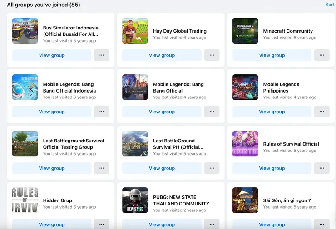
Task: Open the Hidden Grup title link
Action: coord(57,200)
